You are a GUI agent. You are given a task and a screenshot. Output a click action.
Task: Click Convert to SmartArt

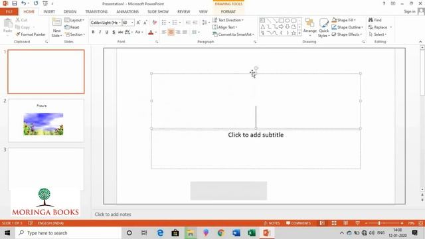[x=233, y=35]
